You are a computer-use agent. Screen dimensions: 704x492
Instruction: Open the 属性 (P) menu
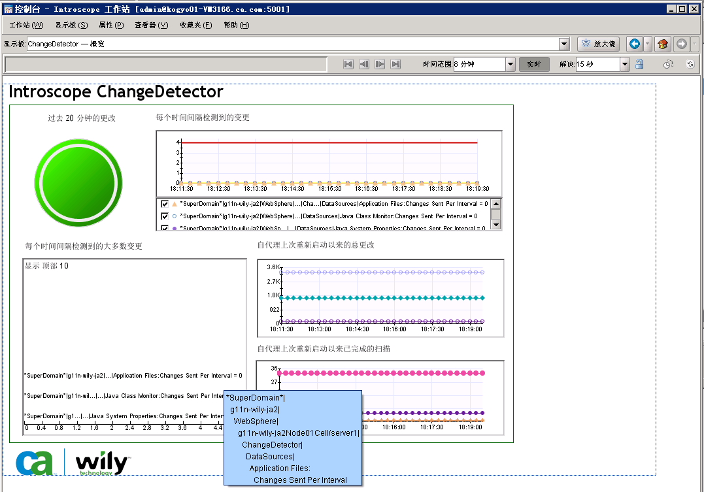coord(111,25)
